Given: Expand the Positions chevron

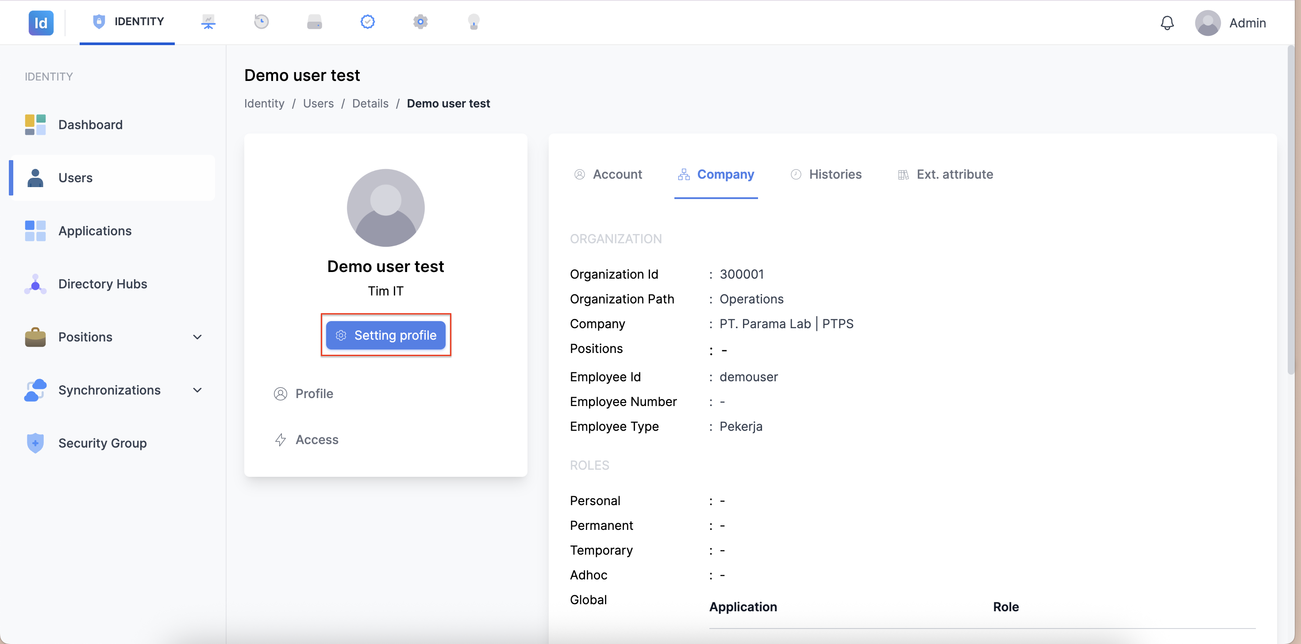Looking at the screenshot, I should 197,337.
